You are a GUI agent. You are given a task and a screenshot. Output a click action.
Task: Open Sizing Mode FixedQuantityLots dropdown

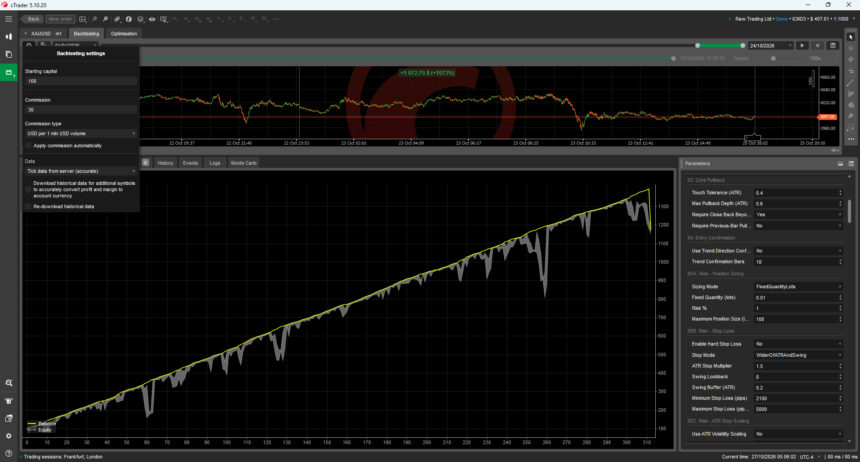(798, 287)
